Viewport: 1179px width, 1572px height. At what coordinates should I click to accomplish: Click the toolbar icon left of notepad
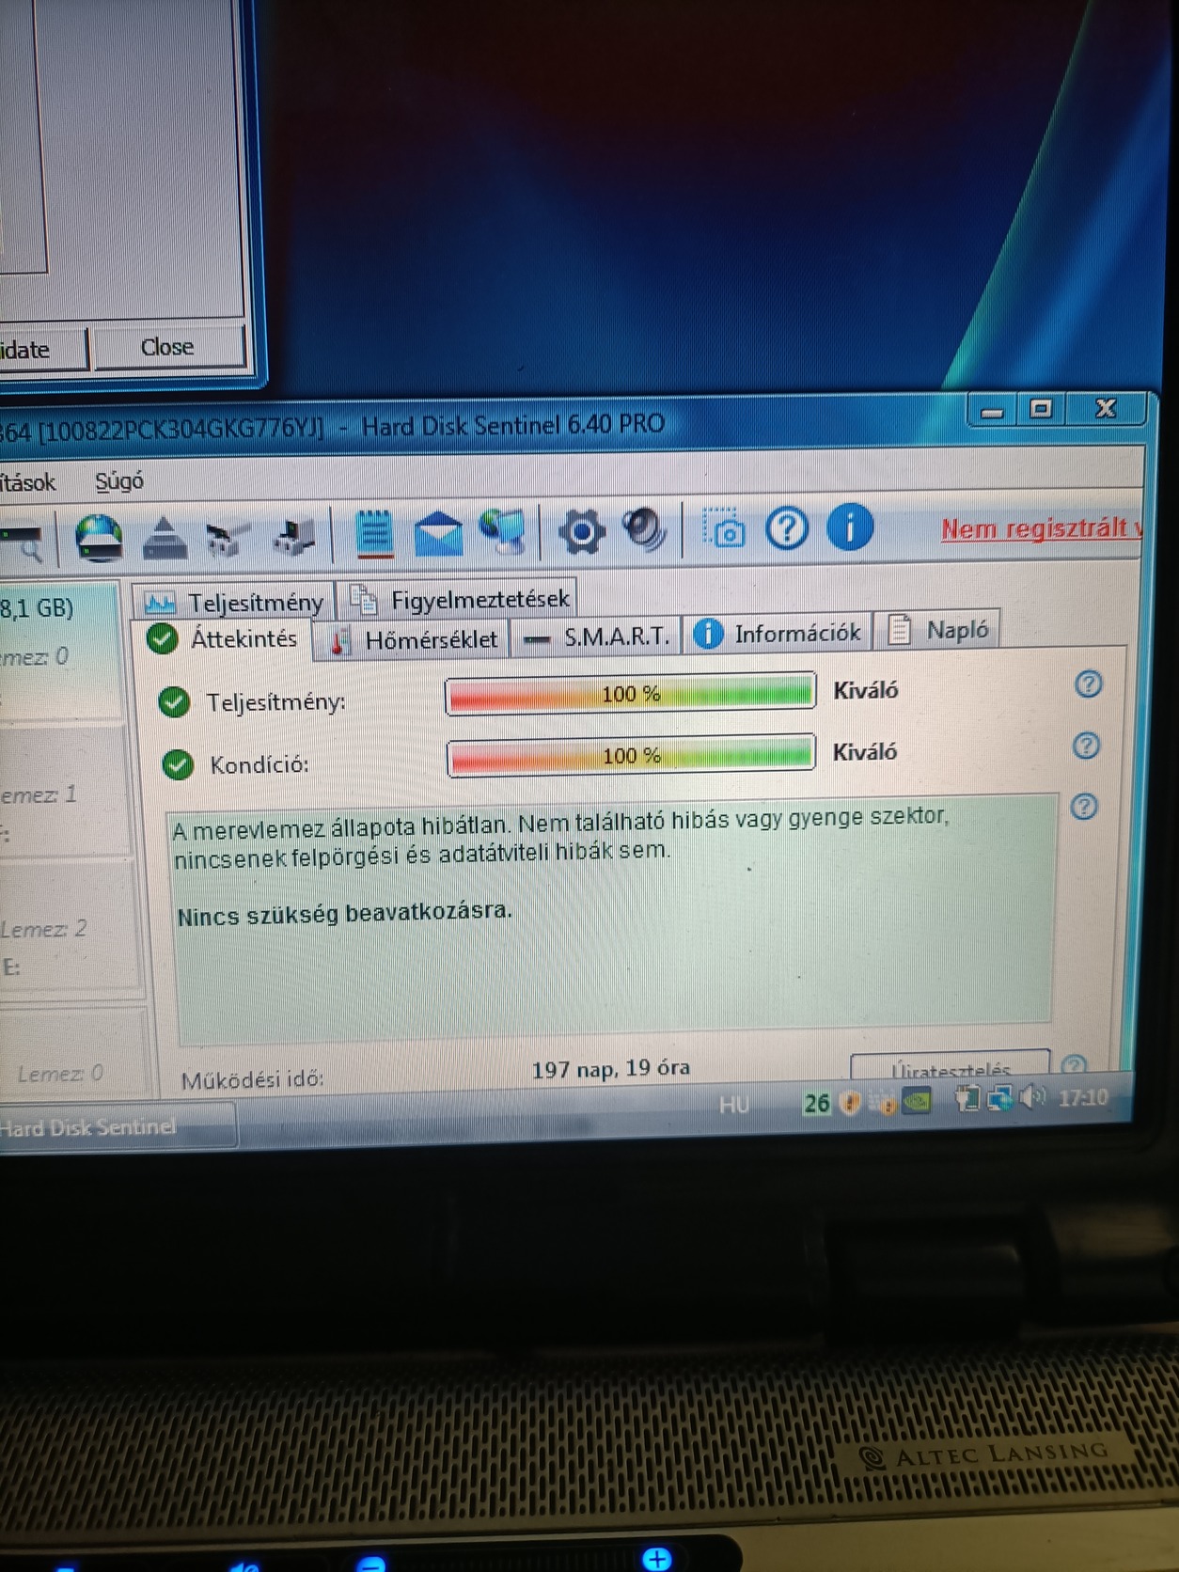pos(293,539)
